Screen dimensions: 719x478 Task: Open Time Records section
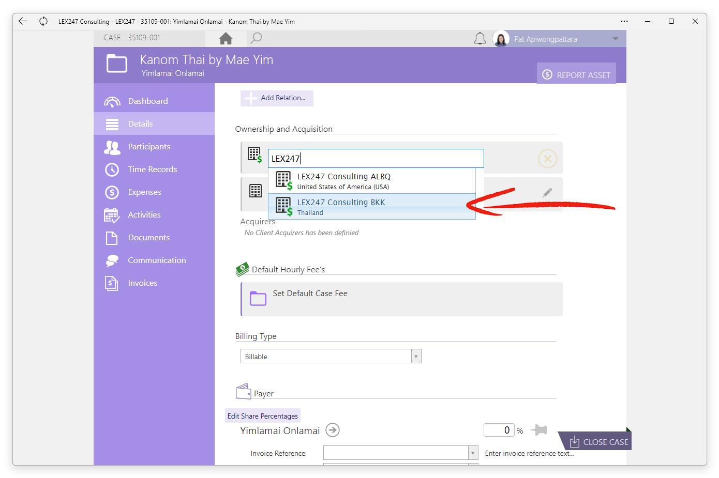[154, 169]
